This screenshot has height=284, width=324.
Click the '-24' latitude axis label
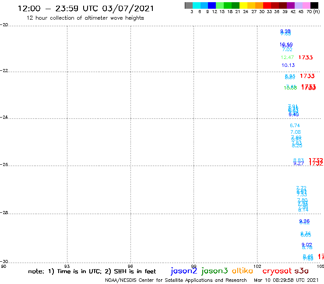point(4,117)
